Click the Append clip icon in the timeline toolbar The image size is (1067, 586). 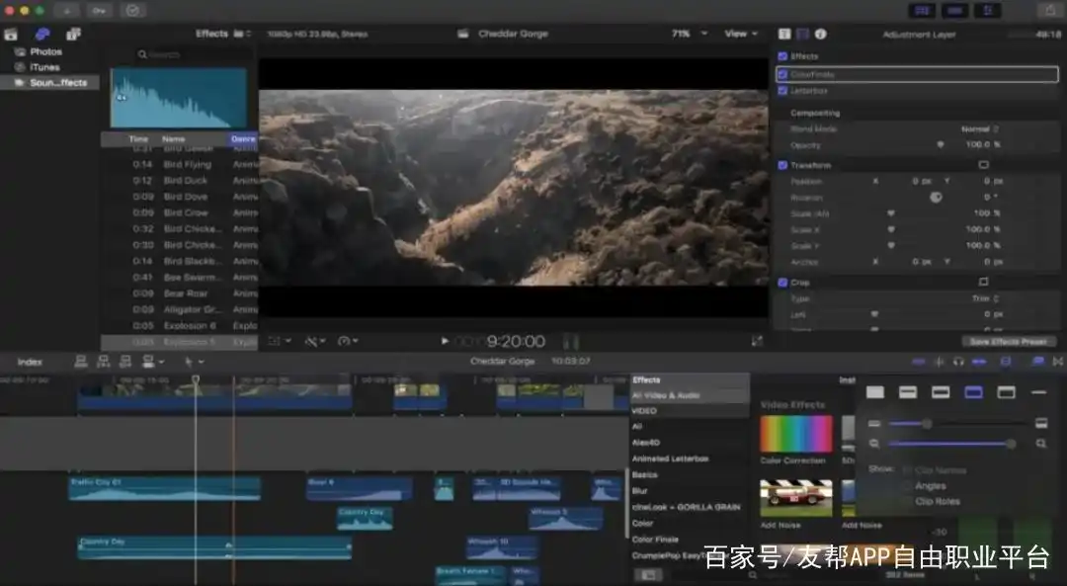tap(125, 363)
